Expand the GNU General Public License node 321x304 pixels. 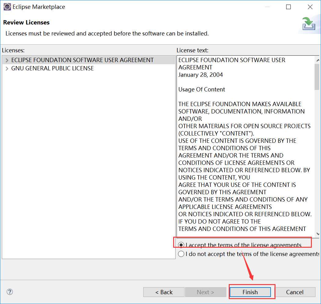click(x=7, y=69)
